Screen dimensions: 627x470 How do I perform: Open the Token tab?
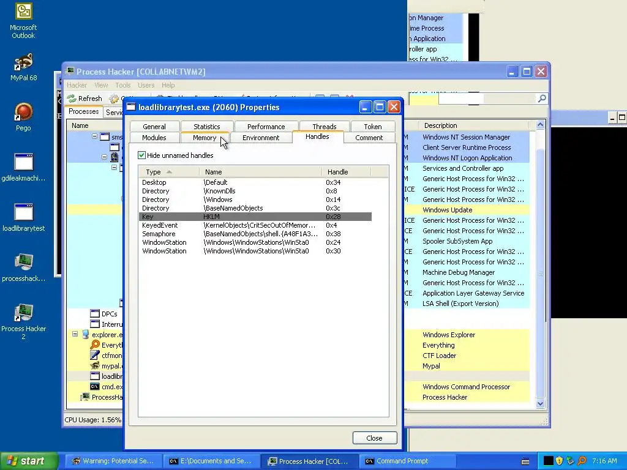(373, 126)
